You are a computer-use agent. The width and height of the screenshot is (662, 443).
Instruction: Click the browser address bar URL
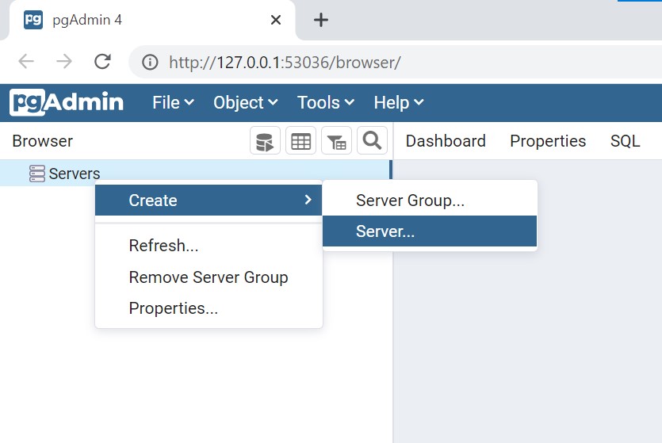[x=285, y=62]
